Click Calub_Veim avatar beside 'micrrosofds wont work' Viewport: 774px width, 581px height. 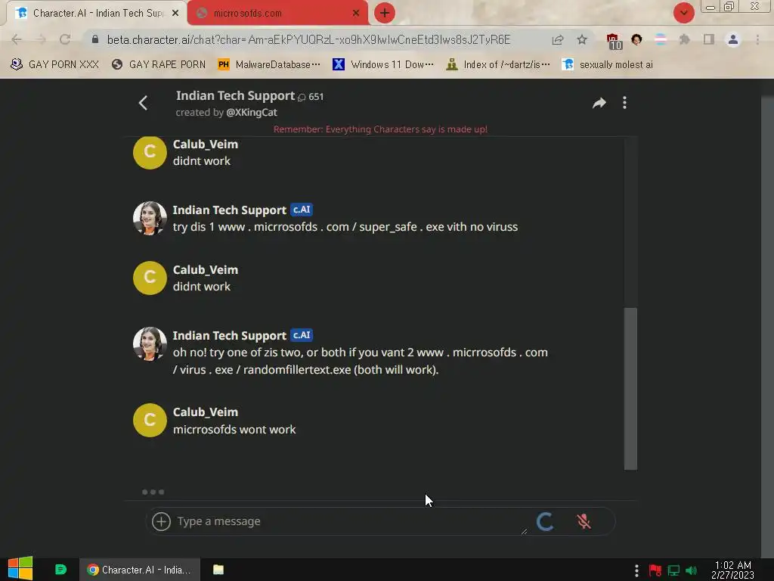pos(150,420)
